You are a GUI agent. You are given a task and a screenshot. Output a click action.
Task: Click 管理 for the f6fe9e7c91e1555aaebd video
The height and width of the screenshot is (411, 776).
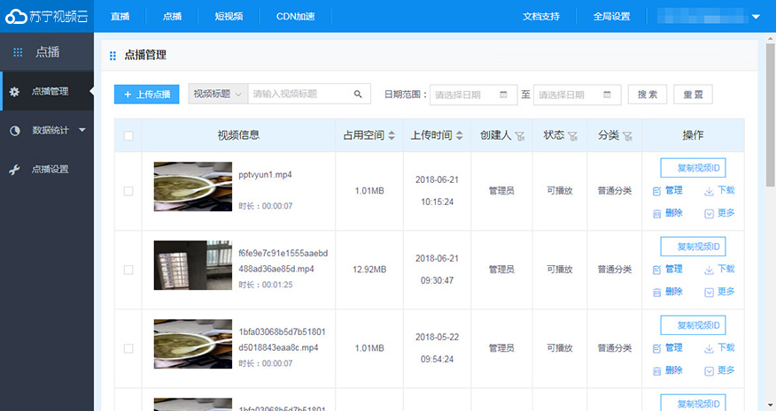point(668,269)
